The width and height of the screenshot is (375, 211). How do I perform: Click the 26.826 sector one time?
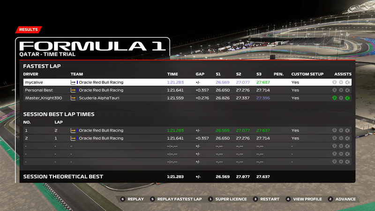[222, 98]
